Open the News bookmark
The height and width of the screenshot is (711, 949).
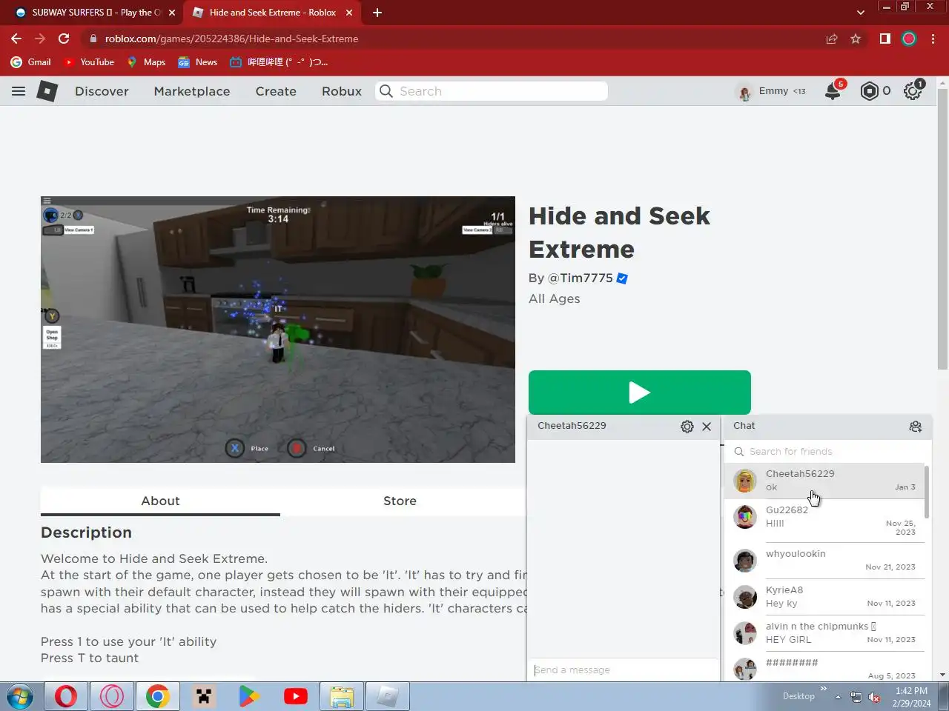(198, 62)
